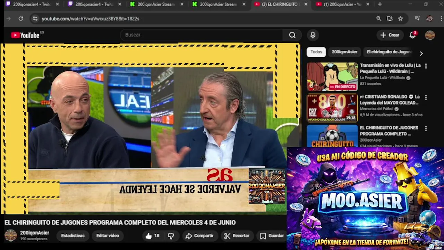This screenshot has width=444, height=250.
Task: Switch to first 200iqonAsier Stream Kick tab
Action: coord(157,4)
